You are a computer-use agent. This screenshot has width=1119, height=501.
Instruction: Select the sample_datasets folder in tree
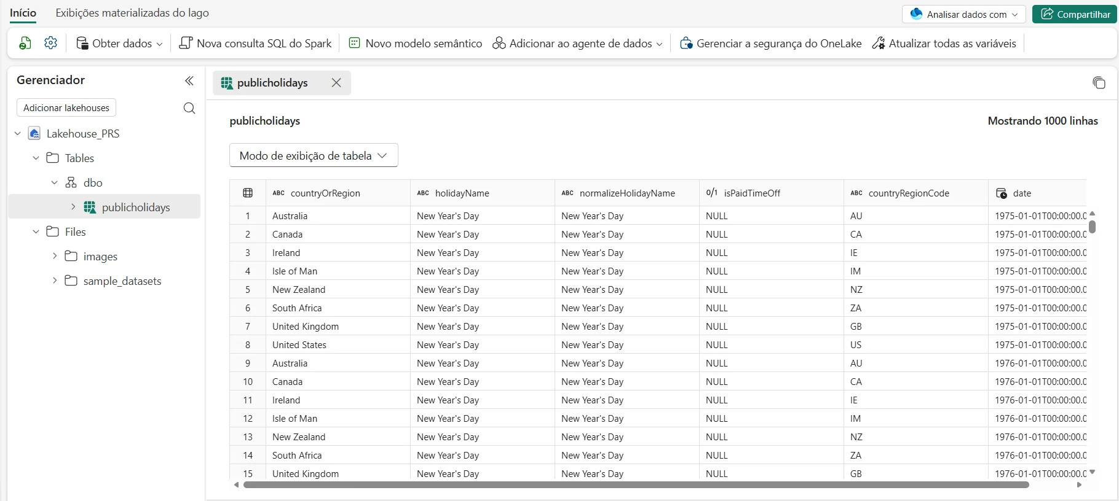point(122,281)
